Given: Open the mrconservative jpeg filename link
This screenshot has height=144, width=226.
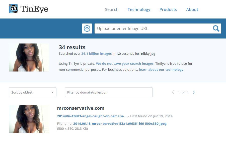Looking at the screenshot, I should 120,123.
